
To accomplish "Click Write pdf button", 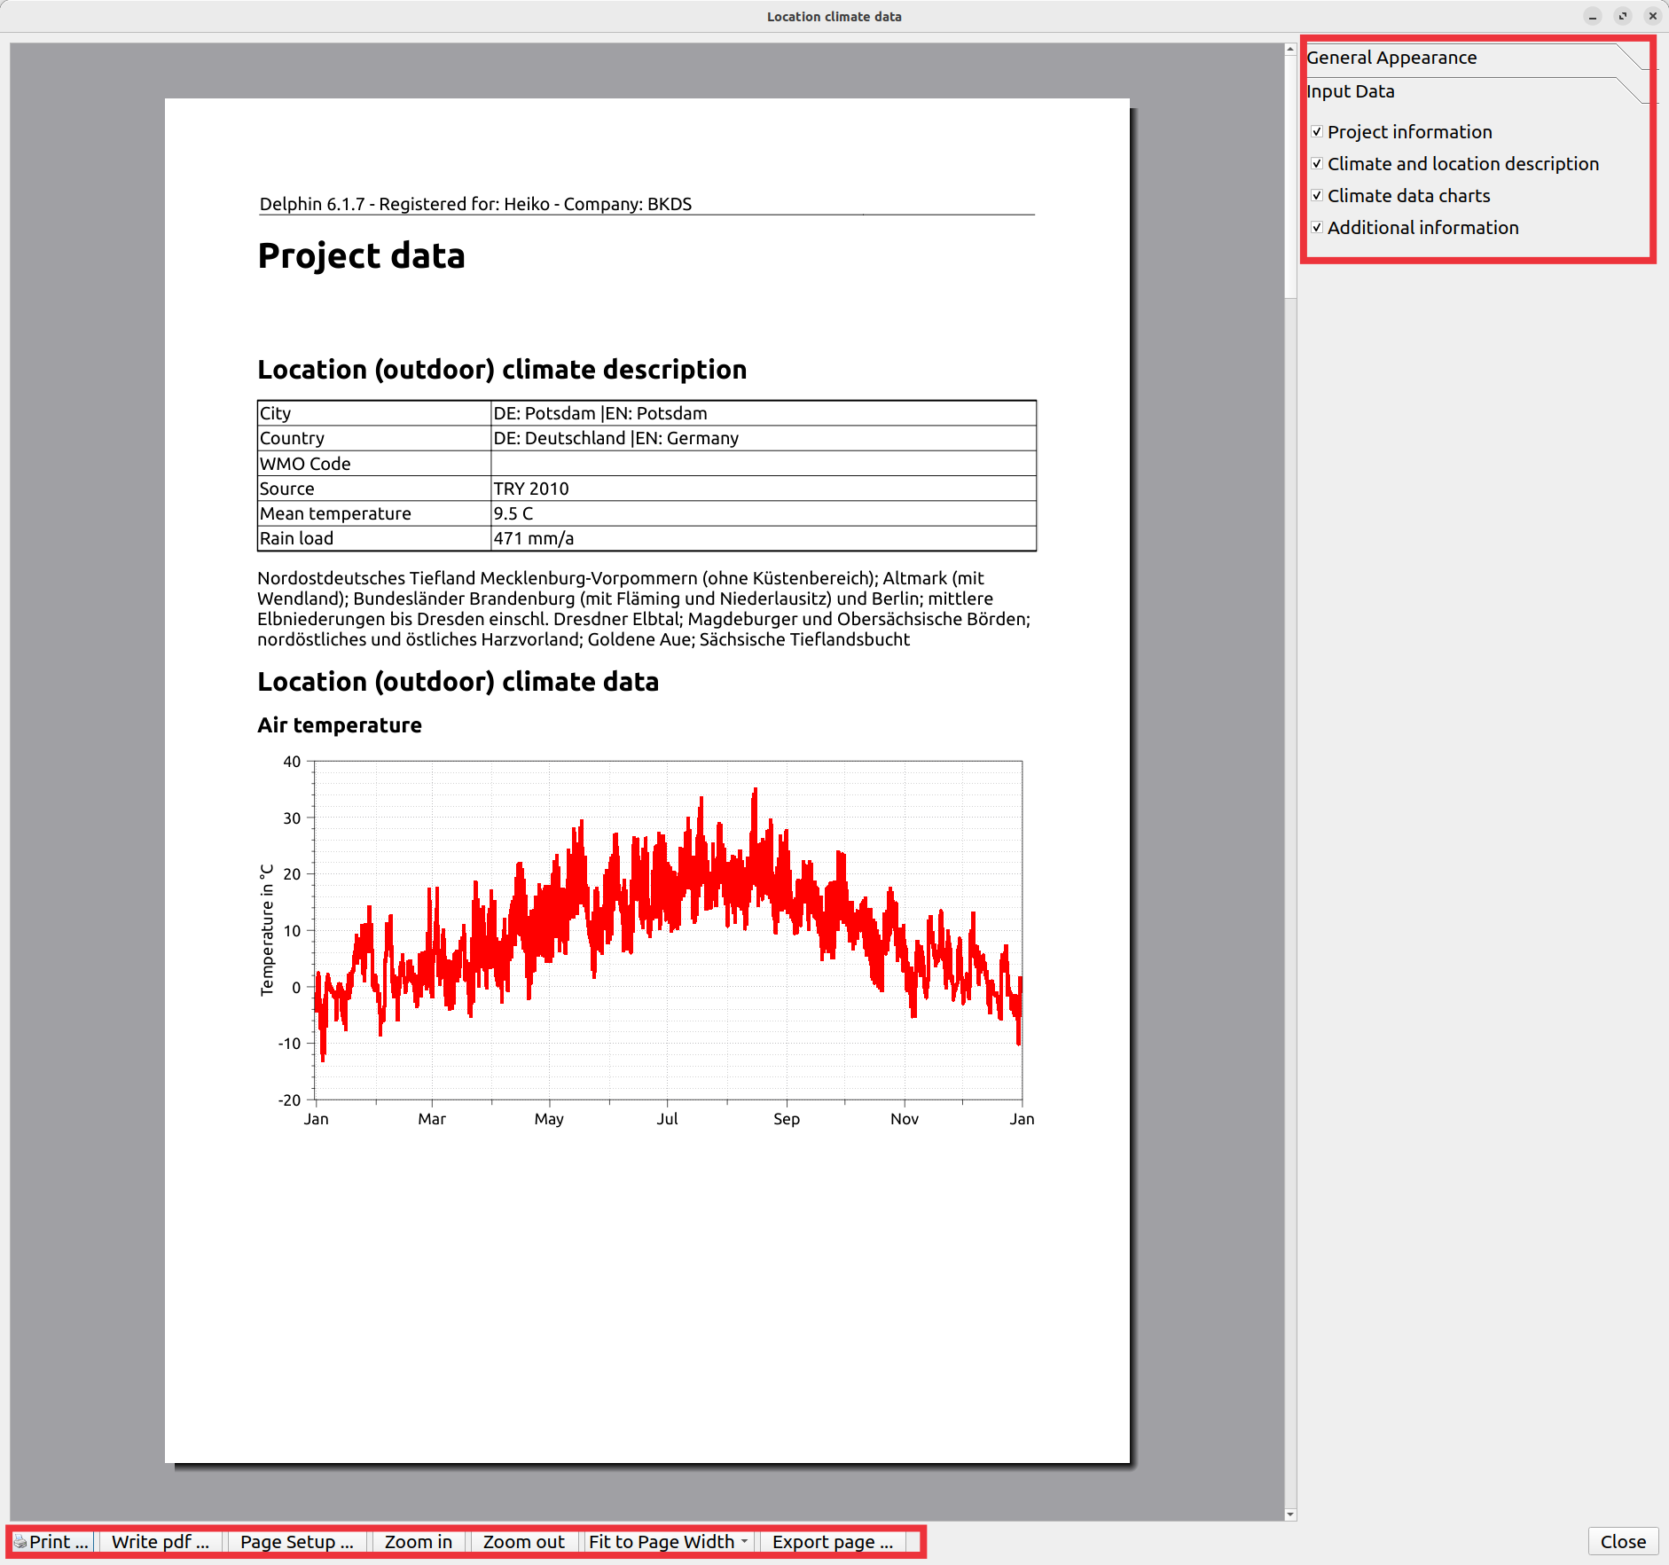I will click(x=161, y=1541).
